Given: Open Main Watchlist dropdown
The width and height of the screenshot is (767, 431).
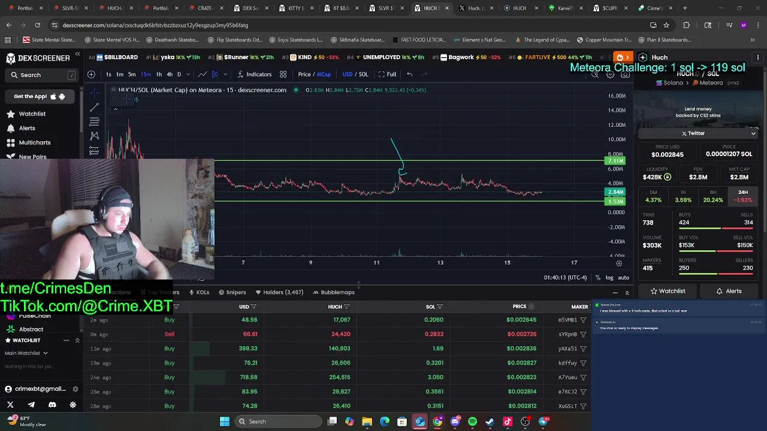Looking at the screenshot, I should coord(26,353).
